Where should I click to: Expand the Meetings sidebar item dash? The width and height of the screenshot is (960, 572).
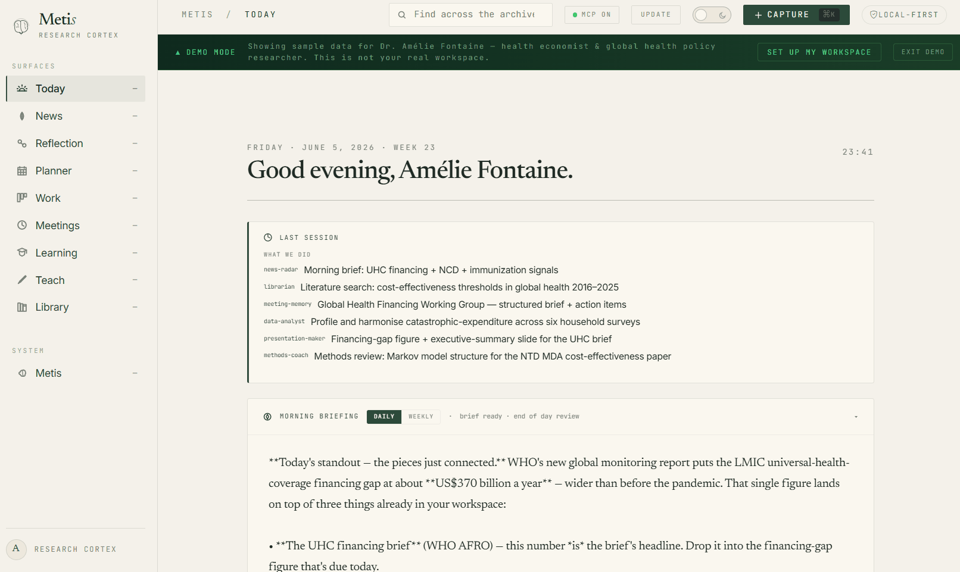(135, 226)
